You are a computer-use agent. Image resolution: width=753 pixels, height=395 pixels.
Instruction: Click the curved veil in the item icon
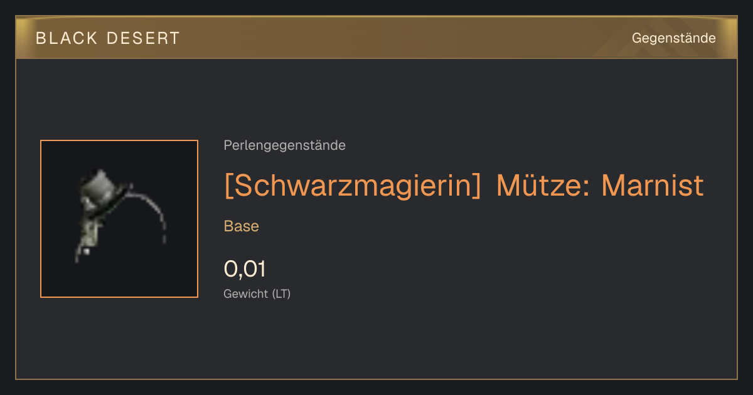tap(149, 213)
